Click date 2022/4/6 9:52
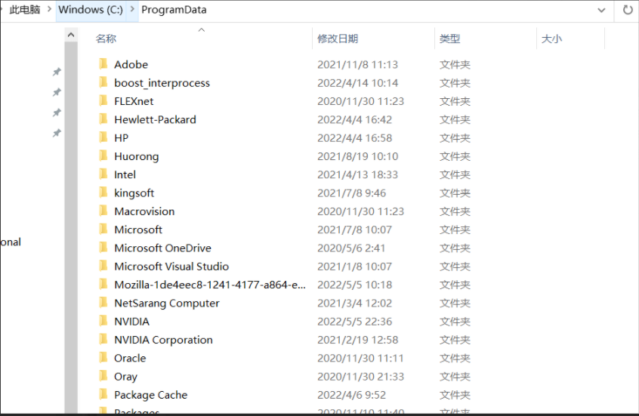This screenshot has width=639, height=416. pyautogui.click(x=351, y=394)
